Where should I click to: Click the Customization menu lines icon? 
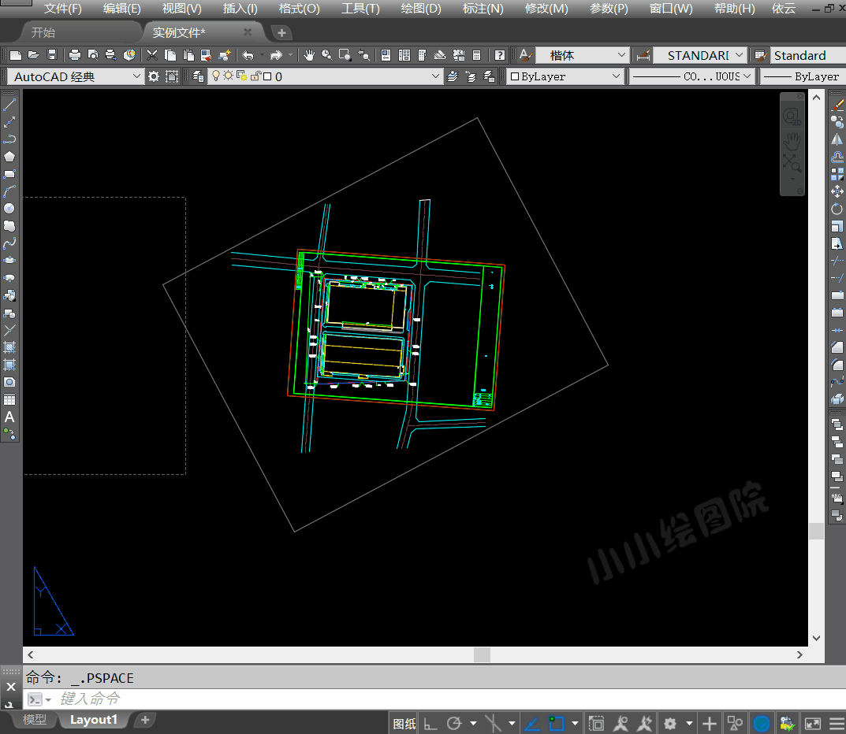837,723
